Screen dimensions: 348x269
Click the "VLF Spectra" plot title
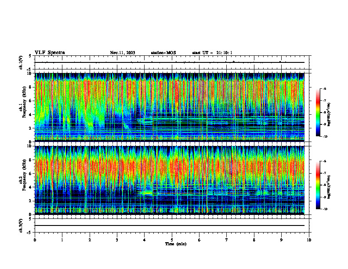pos(50,53)
